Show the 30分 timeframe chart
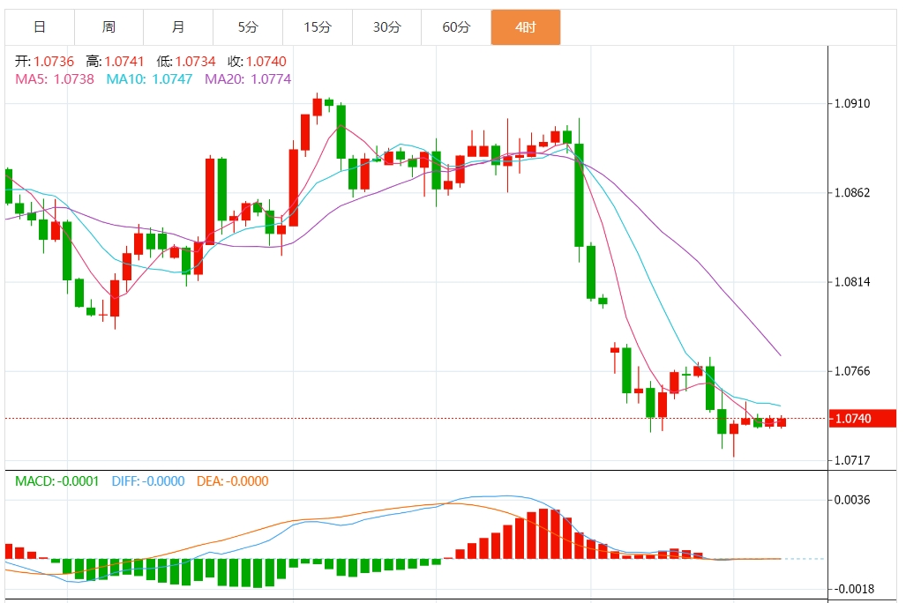 386,27
